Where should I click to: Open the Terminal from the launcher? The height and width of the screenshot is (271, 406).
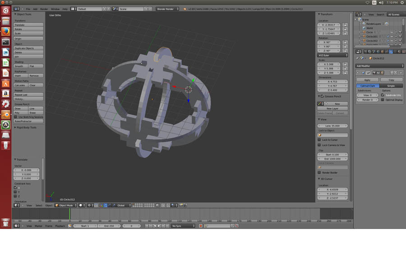[5, 42]
